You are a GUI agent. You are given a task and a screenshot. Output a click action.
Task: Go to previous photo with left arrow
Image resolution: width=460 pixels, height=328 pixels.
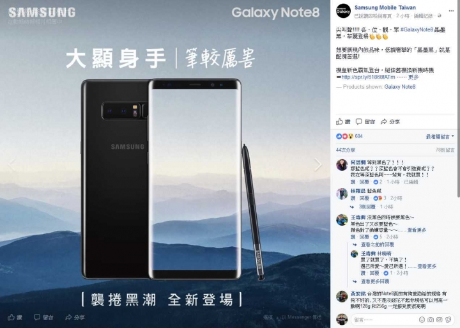click(11, 164)
